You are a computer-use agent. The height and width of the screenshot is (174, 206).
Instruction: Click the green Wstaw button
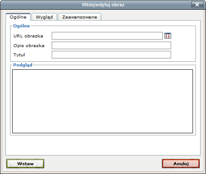[25, 163]
